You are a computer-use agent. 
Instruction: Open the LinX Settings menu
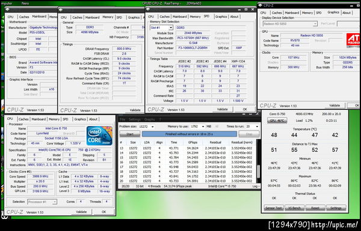tap(134, 119)
